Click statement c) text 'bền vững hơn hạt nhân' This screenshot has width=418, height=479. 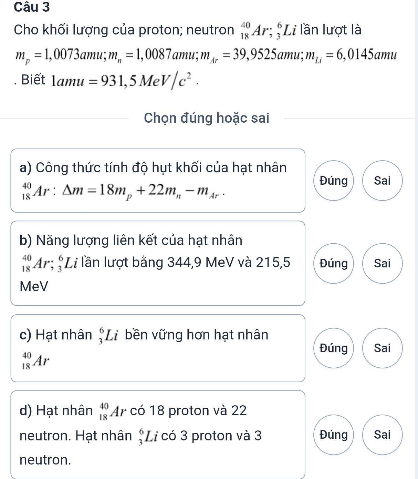(197, 335)
